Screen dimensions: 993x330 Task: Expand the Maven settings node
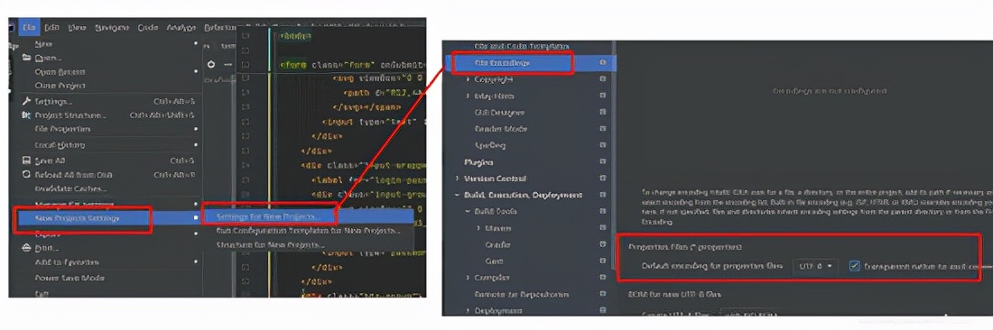pyautogui.click(x=478, y=228)
